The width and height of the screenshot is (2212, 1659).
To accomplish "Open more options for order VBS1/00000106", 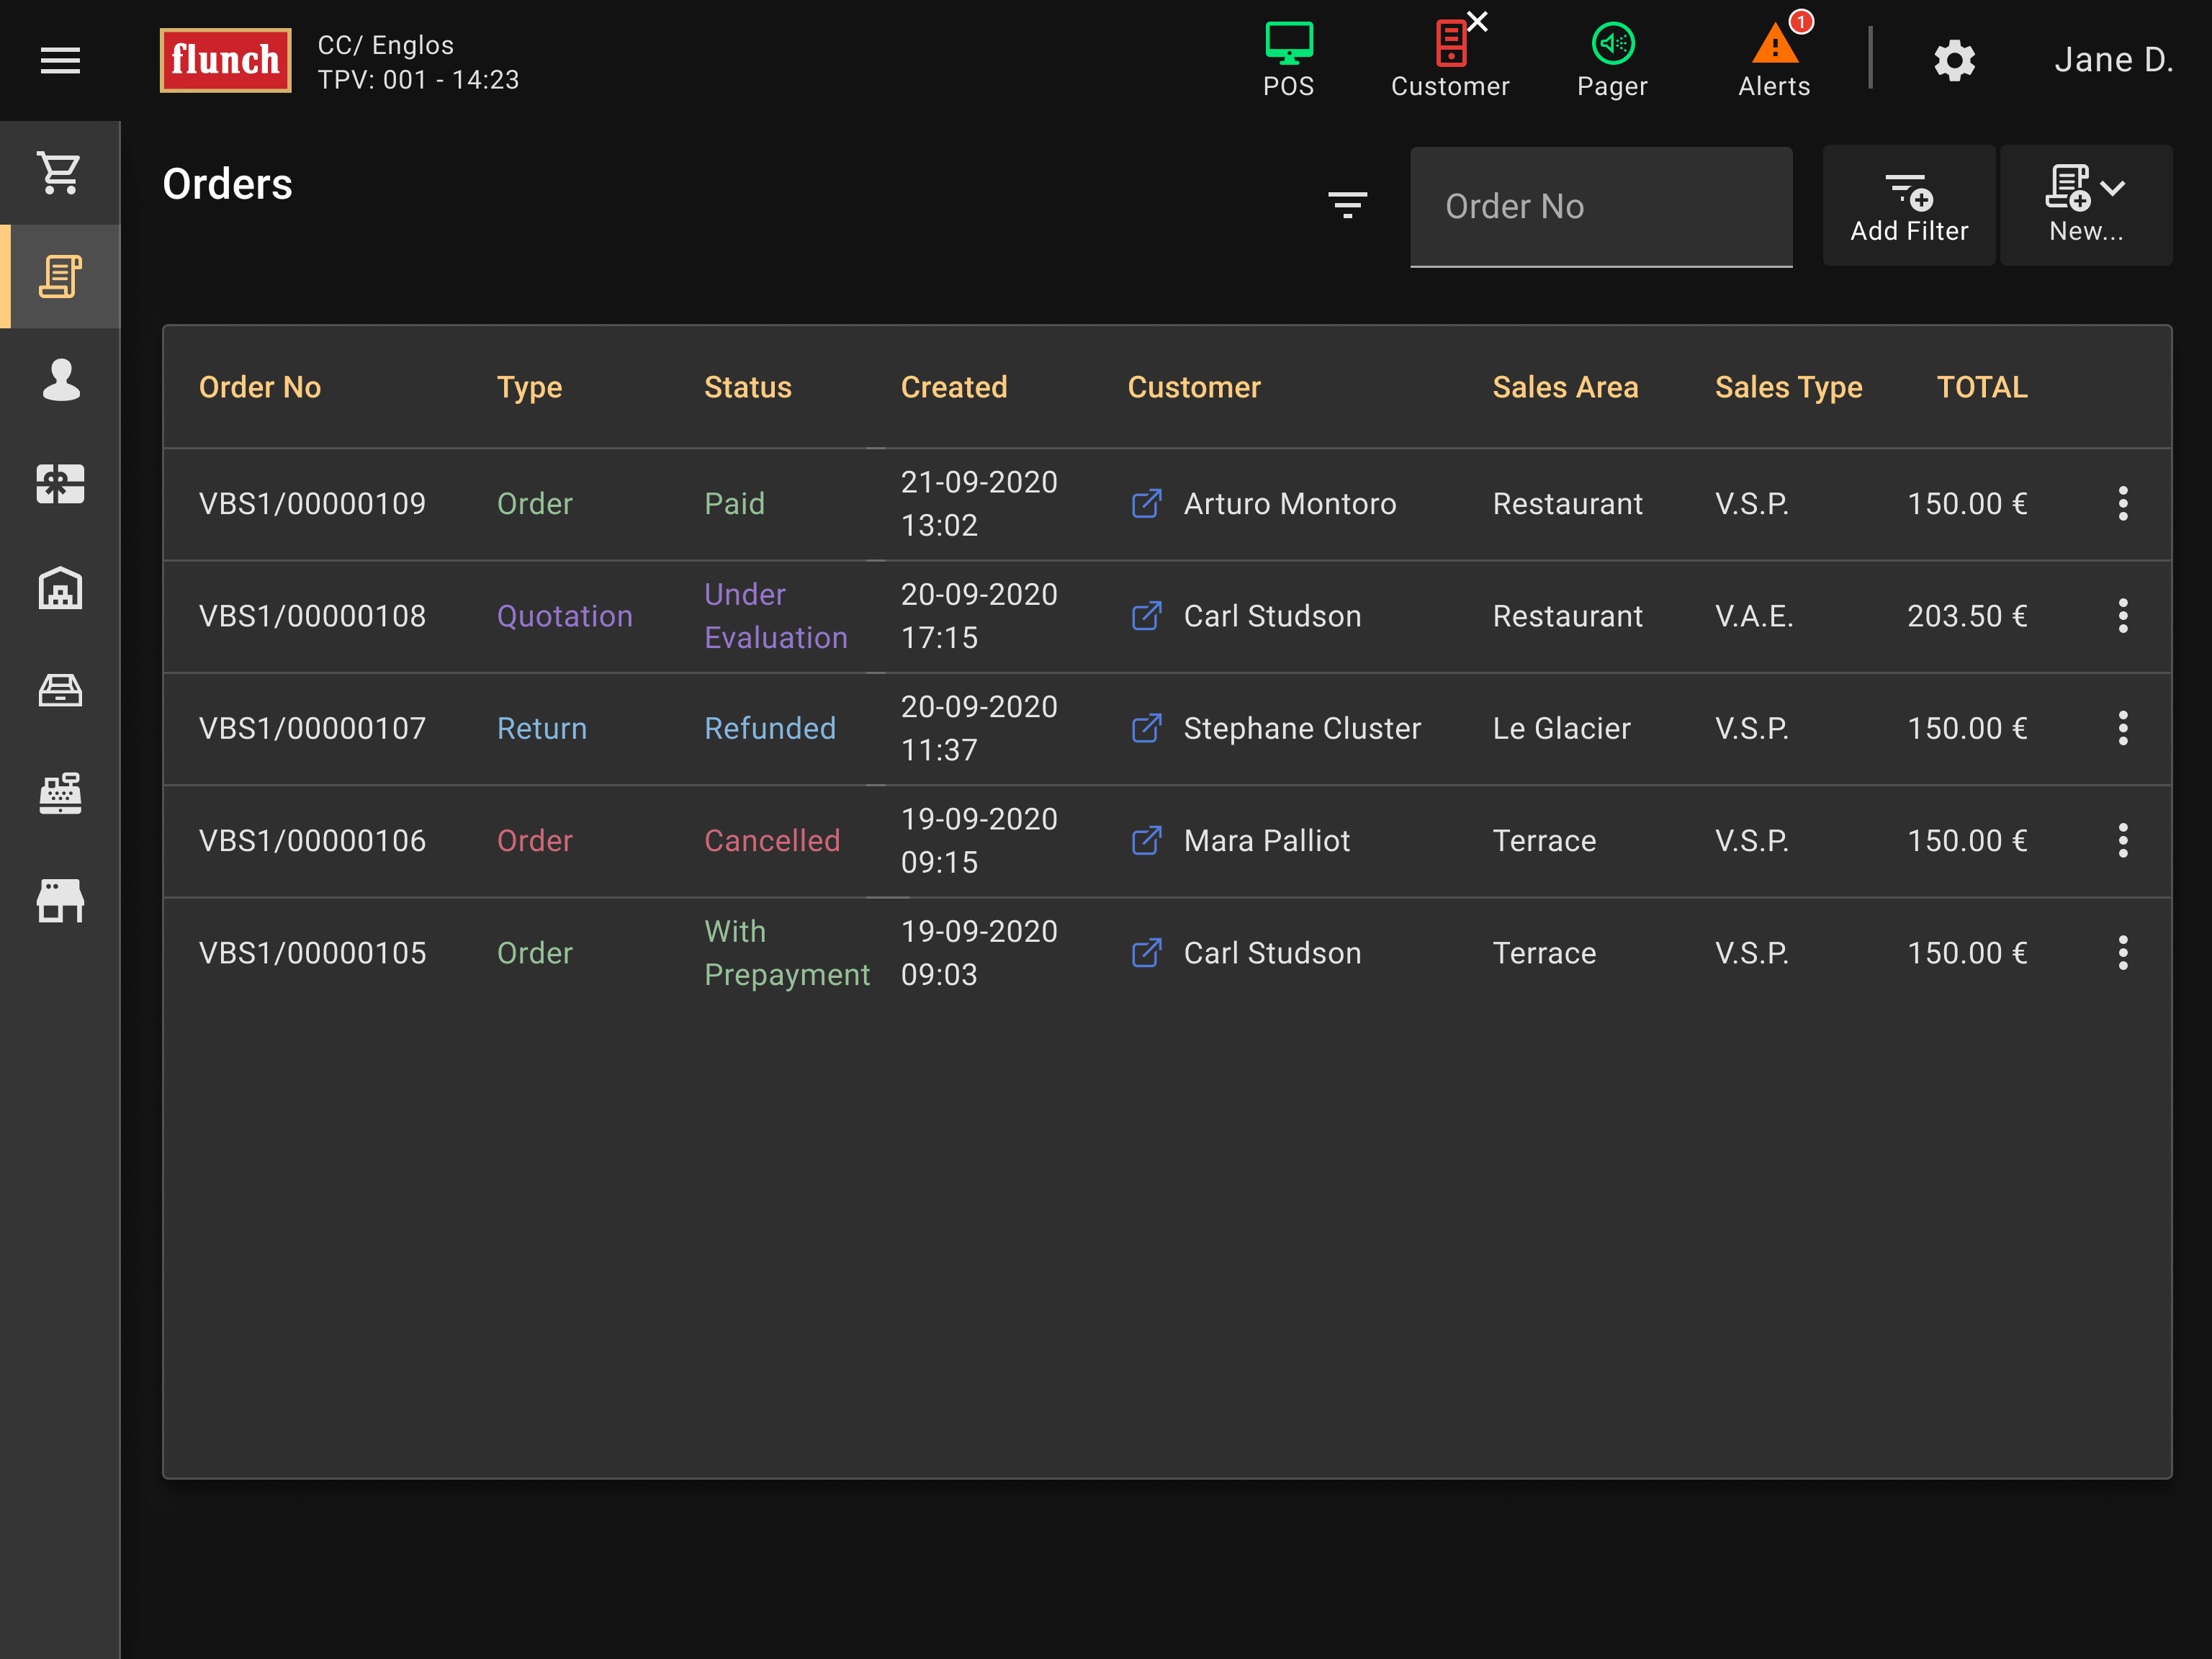I will click(2122, 841).
